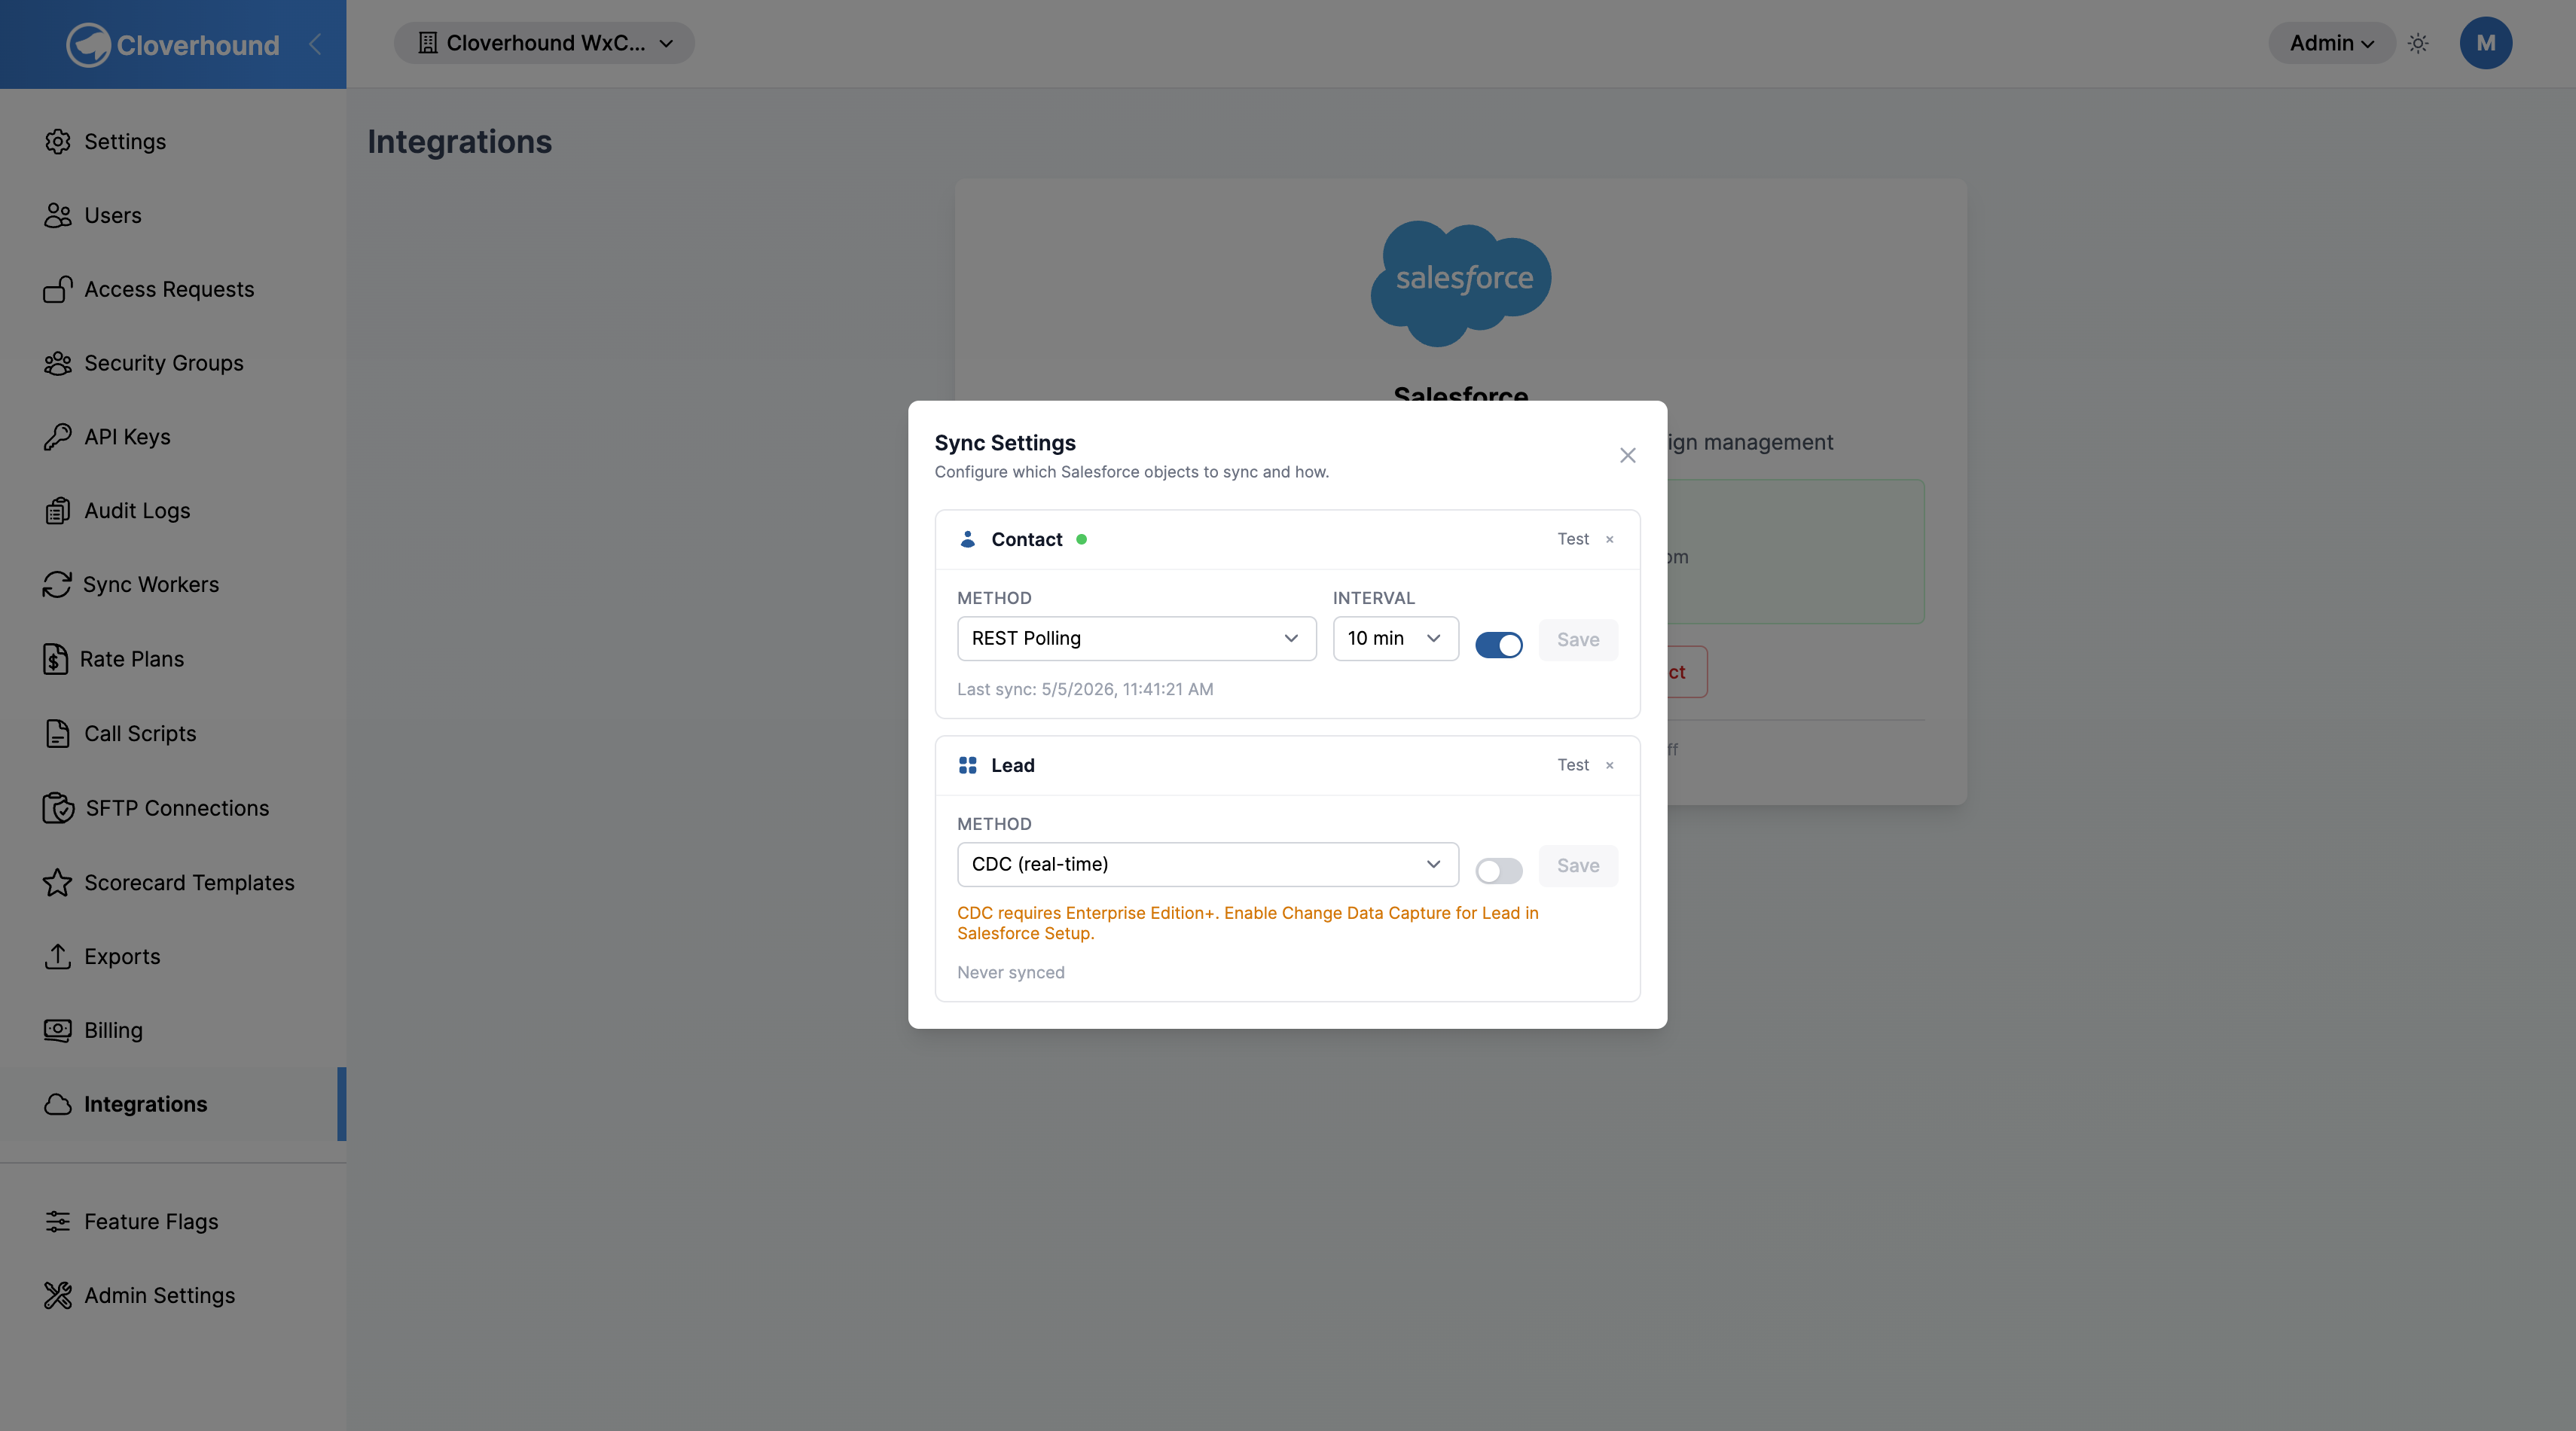
Task: Click the Access Requests lock icon
Action: point(58,289)
